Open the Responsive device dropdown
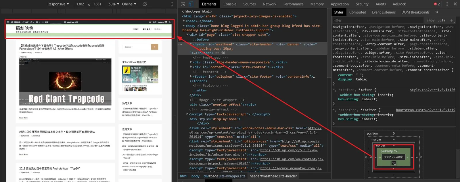The height and width of the screenshot is (182, 460). pos(58,4)
